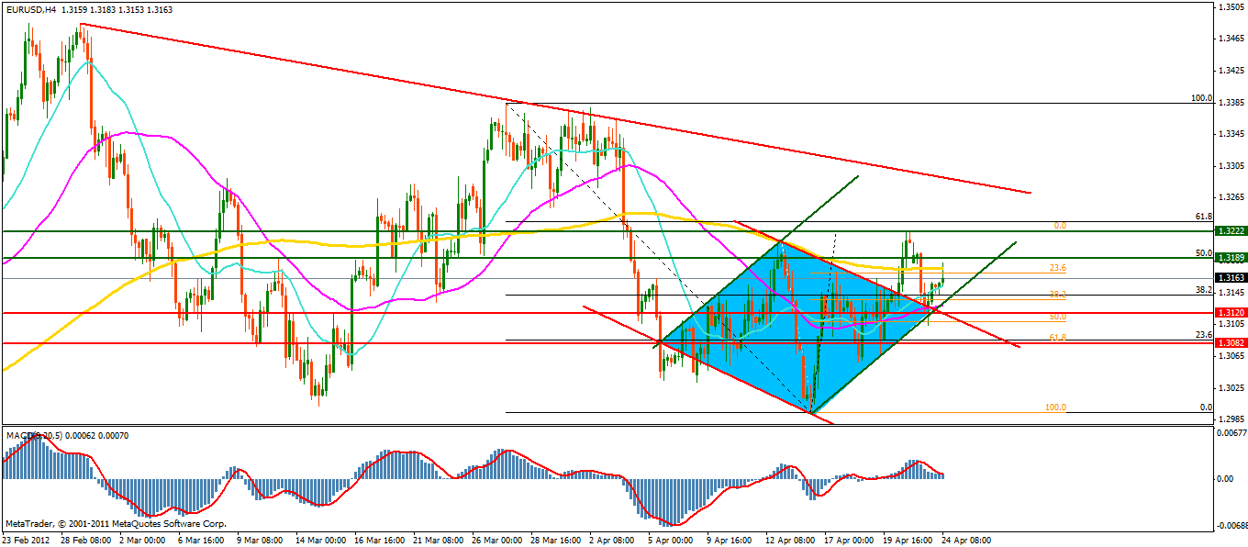Select the 24 Apr 08:00 time label
1248x547 pixels.
point(964,541)
